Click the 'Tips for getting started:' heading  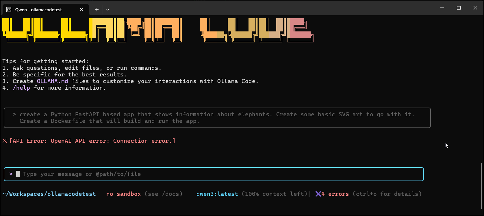click(45, 61)
